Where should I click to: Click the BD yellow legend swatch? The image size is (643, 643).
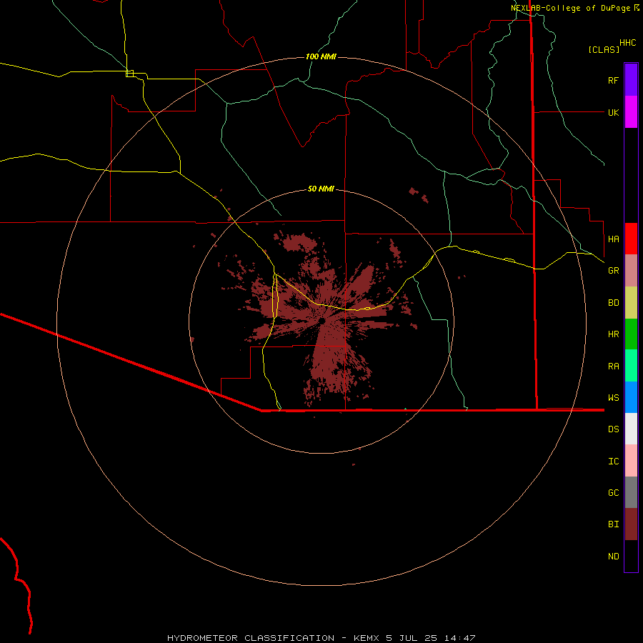click(x=631, y=303)
